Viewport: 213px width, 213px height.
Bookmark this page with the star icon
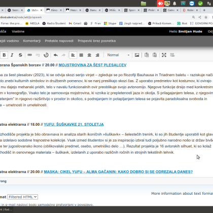[x=206, y=17]
